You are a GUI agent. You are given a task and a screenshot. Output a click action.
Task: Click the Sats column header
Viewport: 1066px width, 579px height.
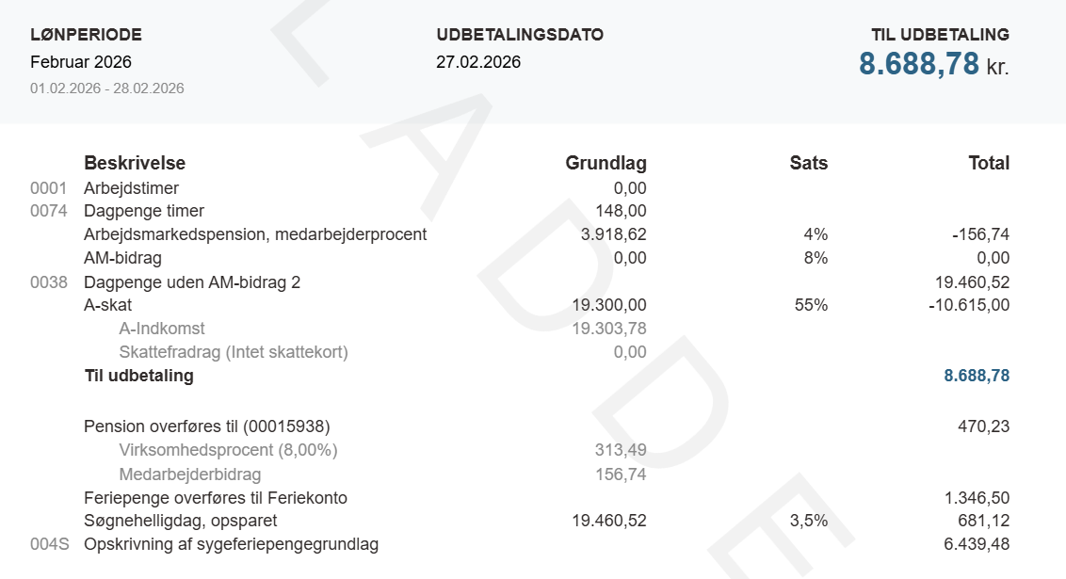tap(808, 163)
